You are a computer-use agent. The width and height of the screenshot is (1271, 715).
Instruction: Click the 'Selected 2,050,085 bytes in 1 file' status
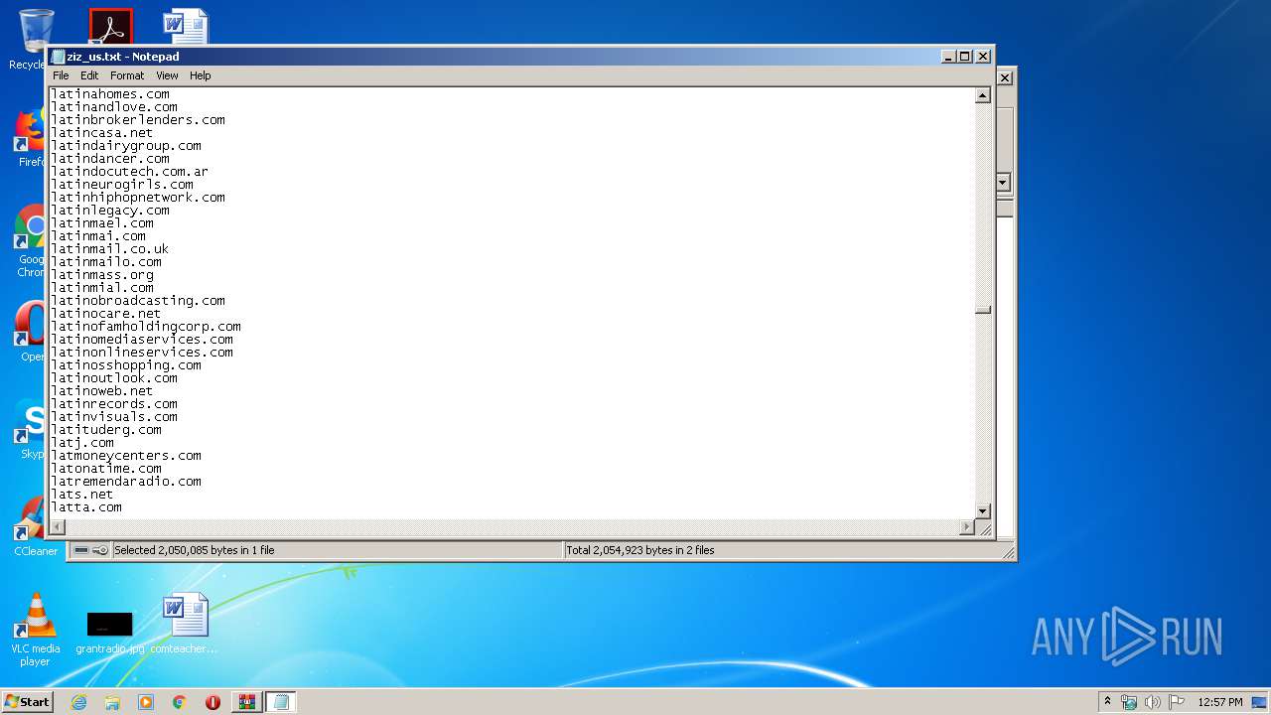195,550
